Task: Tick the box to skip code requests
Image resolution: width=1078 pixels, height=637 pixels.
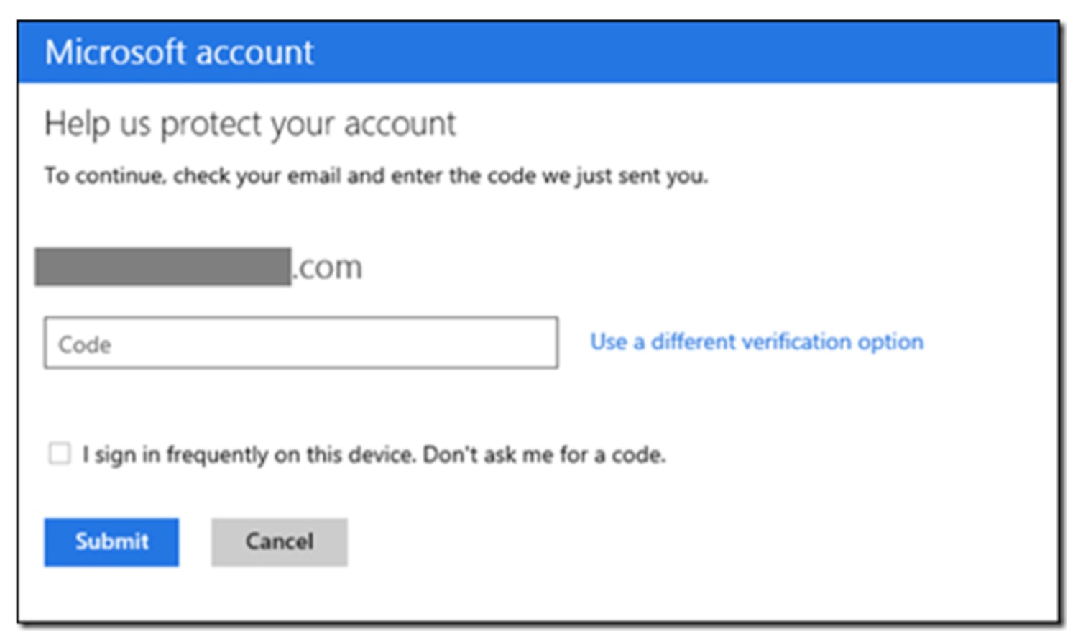Action: (x=60, y=454)
